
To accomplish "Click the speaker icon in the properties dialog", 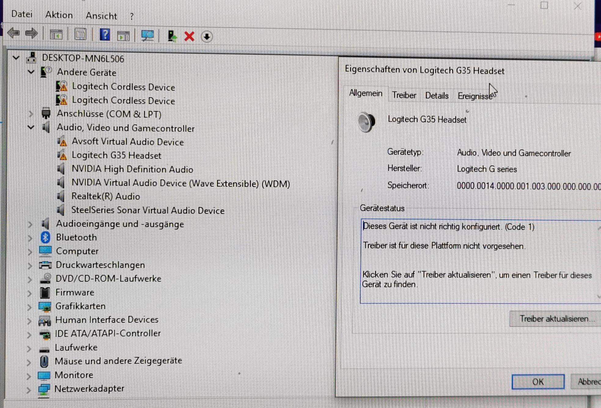I will 366,122.
